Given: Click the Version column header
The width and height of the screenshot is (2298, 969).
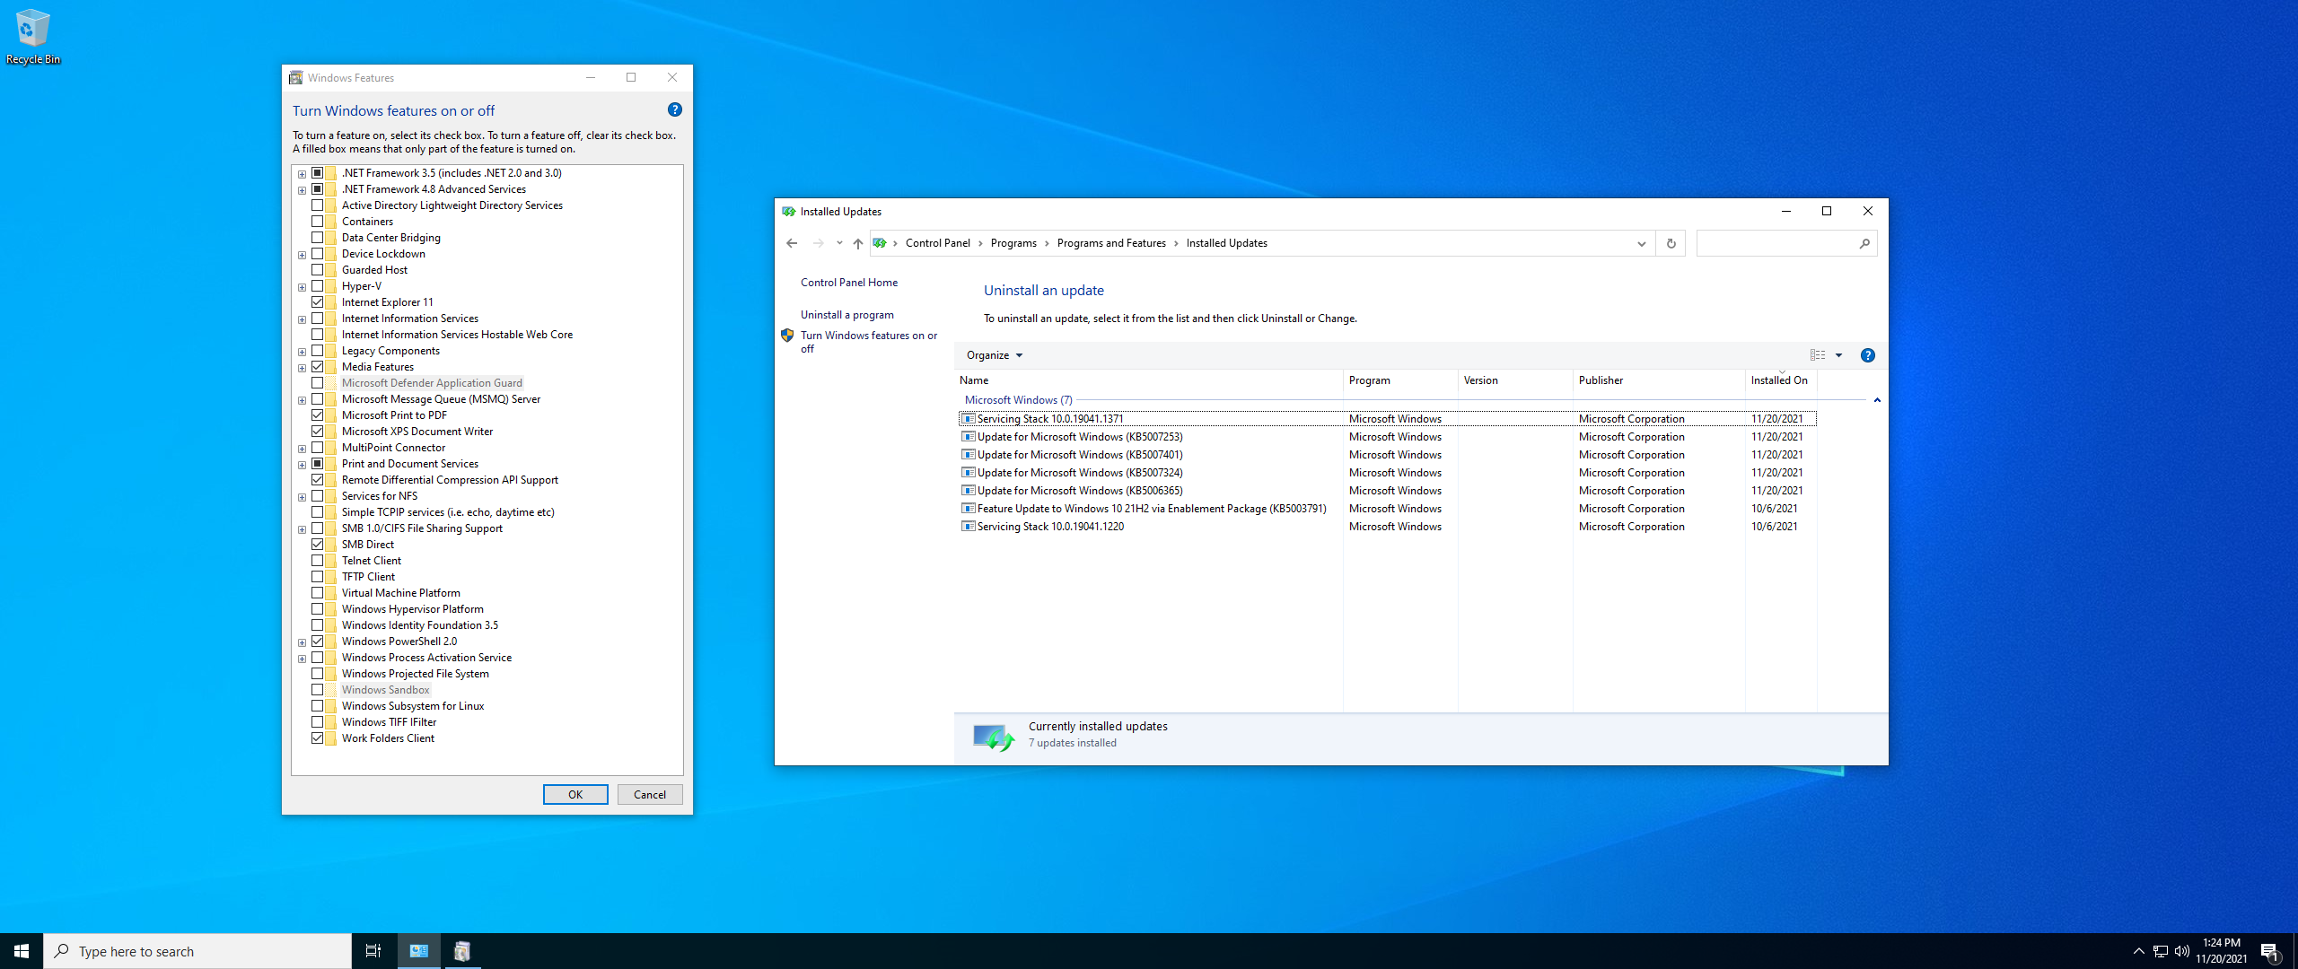Looking at the screenshot, I should (x=1515, y=380).
